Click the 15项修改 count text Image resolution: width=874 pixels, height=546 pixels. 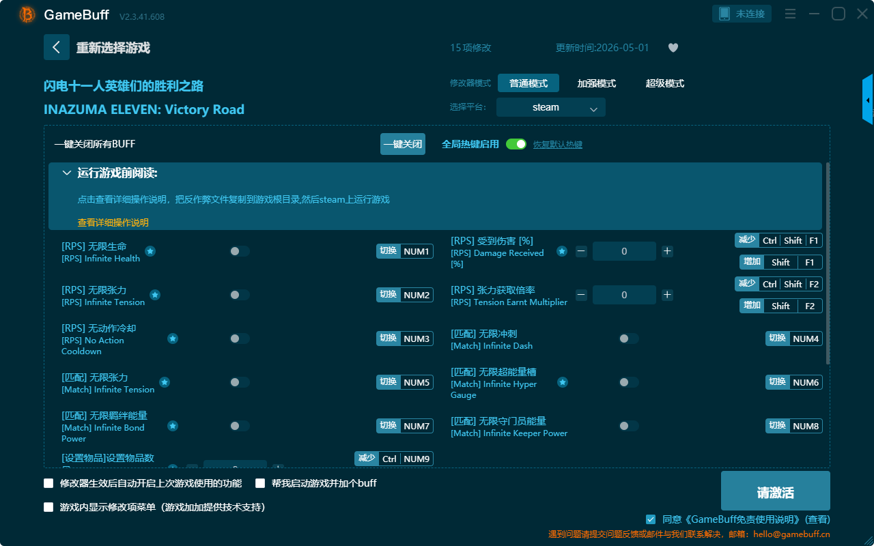point(470,48)
